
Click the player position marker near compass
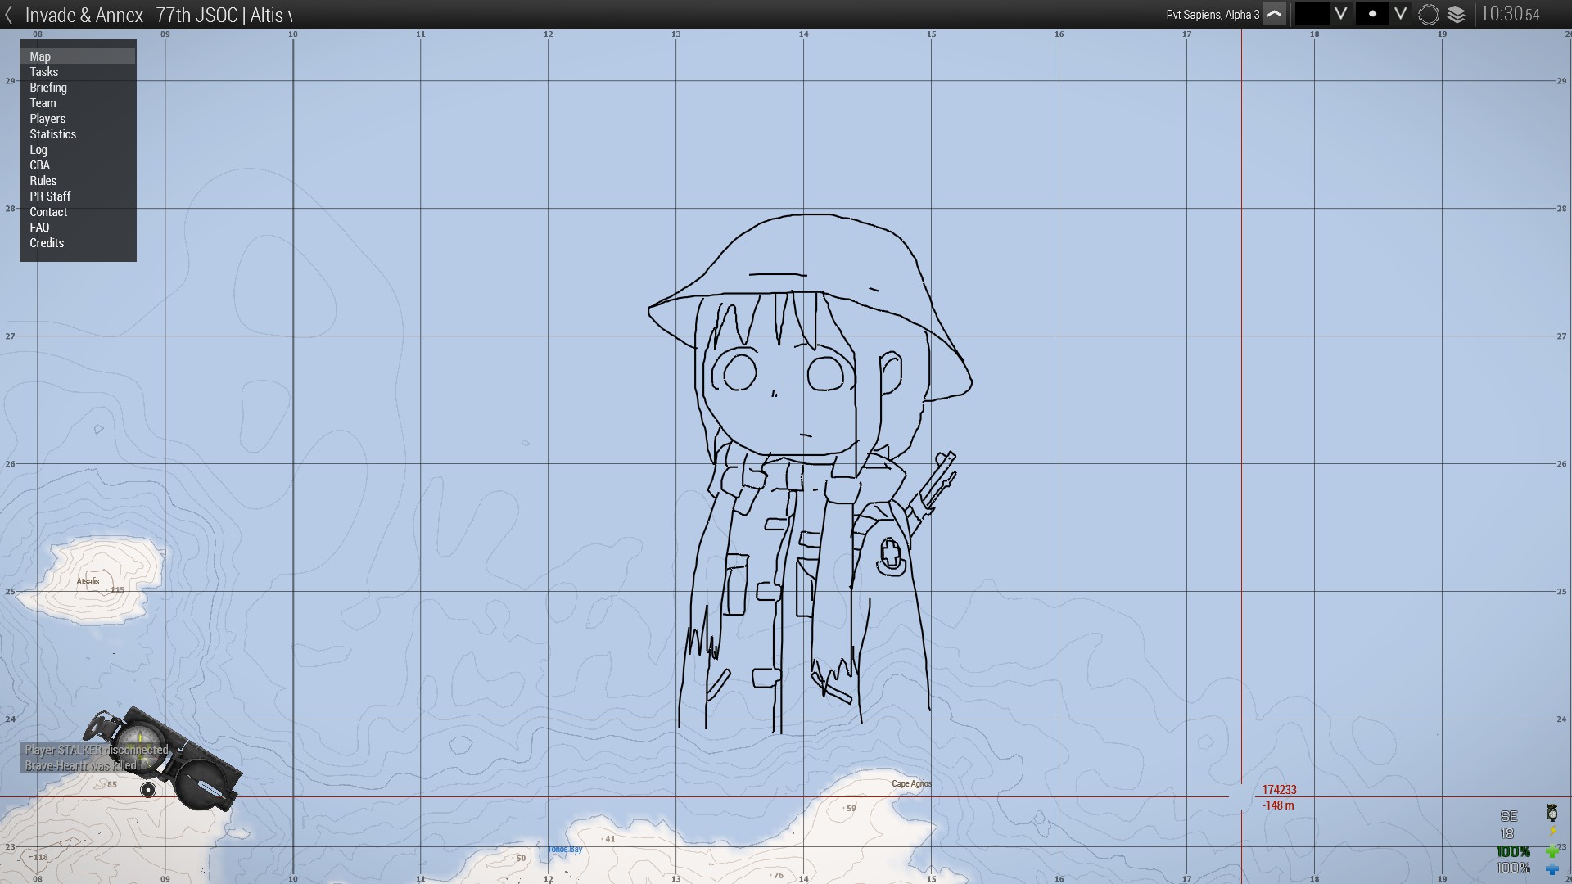point(148,790)
